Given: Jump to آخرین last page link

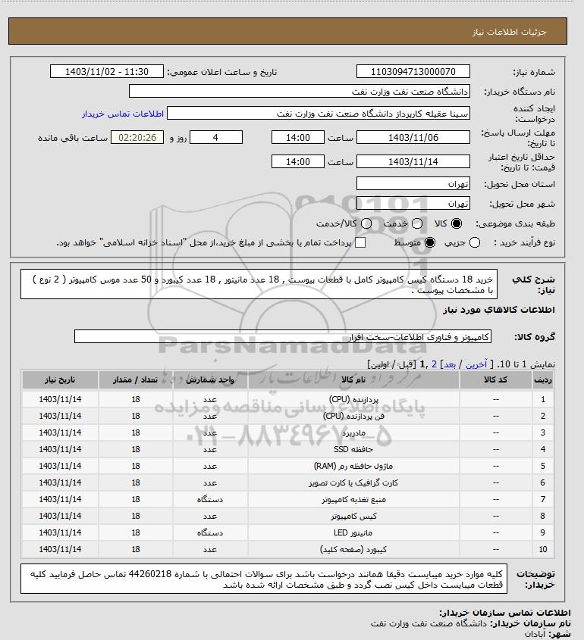Looking at the screenshot, I should coord(476,364).
